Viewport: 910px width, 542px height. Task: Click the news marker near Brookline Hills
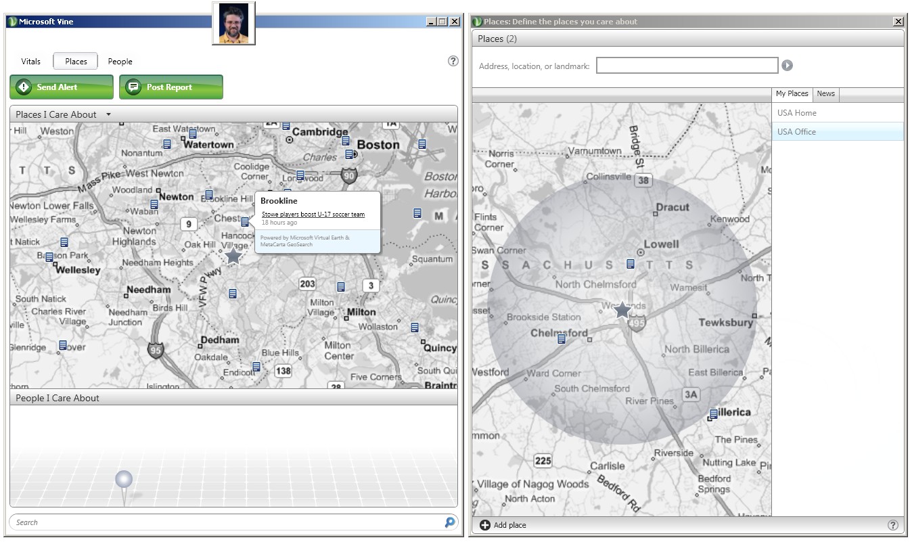point(209,195)
